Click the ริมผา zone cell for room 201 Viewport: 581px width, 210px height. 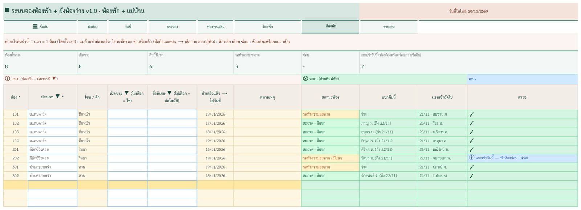(x=93, y=149)
